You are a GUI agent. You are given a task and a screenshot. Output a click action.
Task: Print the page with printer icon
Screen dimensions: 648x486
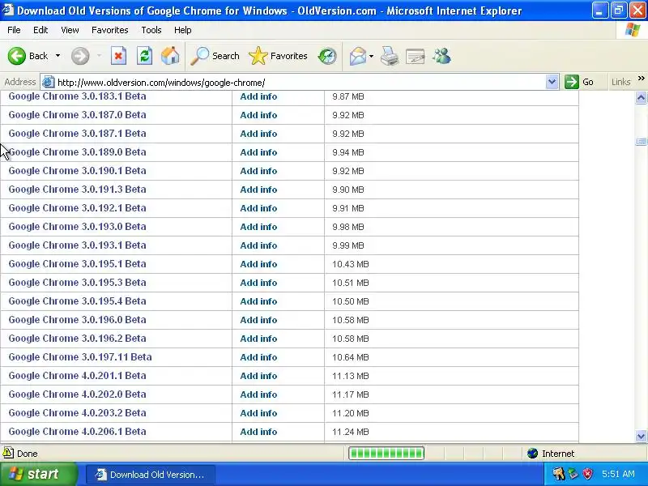390,56
